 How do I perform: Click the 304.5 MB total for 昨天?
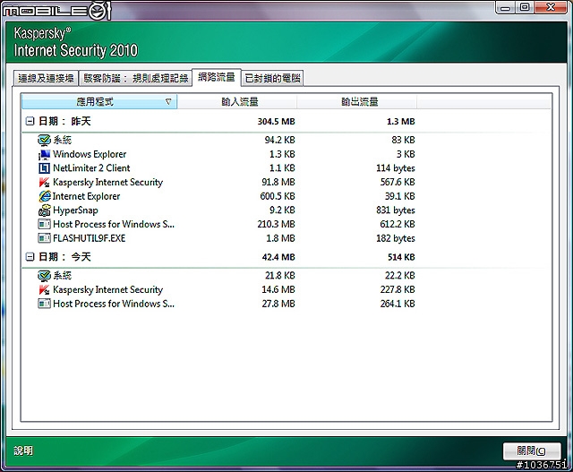click(x=276, y=122)
